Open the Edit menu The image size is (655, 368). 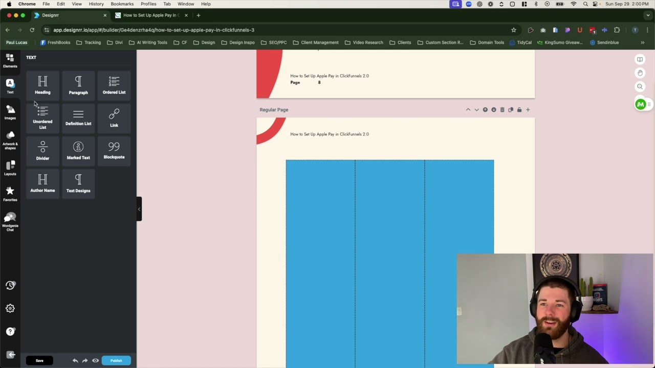coord(61,4)
